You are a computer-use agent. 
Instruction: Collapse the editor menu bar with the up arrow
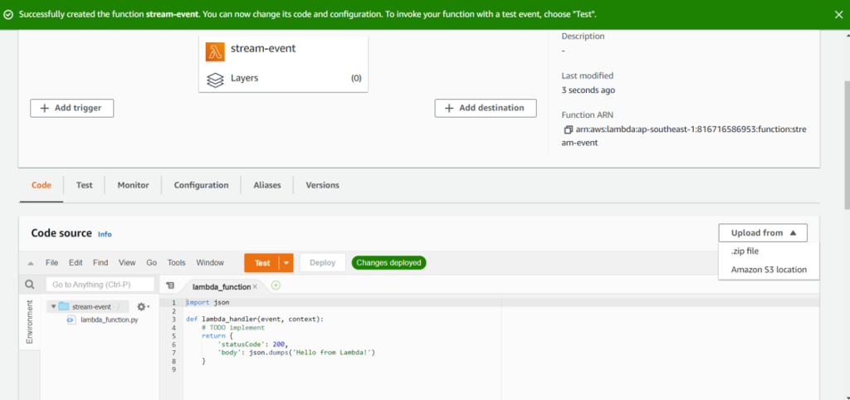[31, 263]
